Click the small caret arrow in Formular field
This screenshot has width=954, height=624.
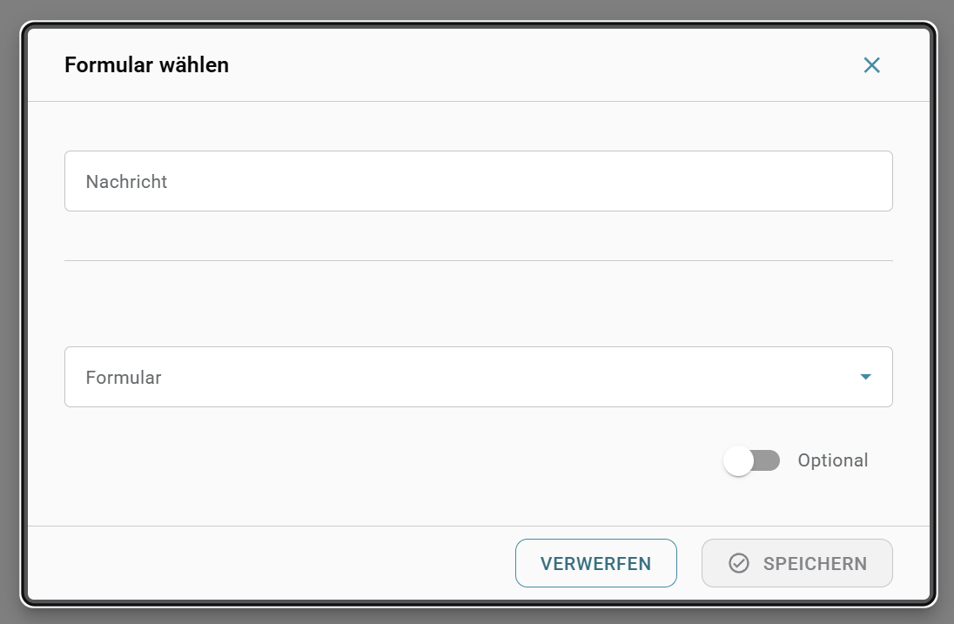point(865,377)
